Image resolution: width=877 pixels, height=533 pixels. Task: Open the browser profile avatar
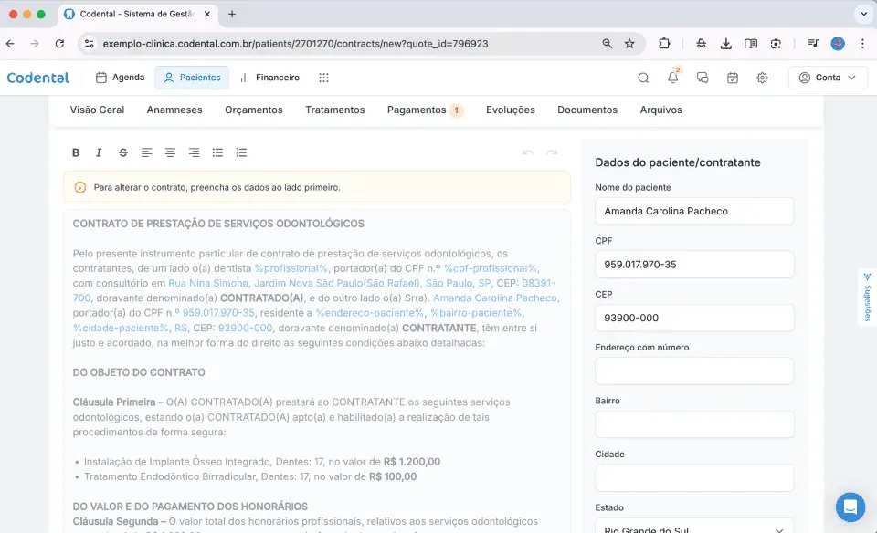(x=838, y=44)
